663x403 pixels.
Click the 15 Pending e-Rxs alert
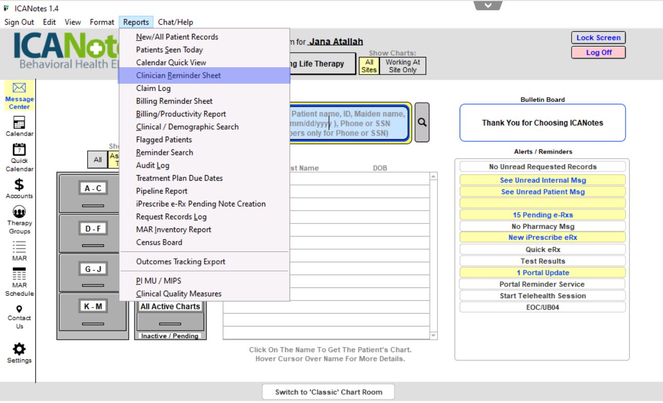tap(542, 215)
